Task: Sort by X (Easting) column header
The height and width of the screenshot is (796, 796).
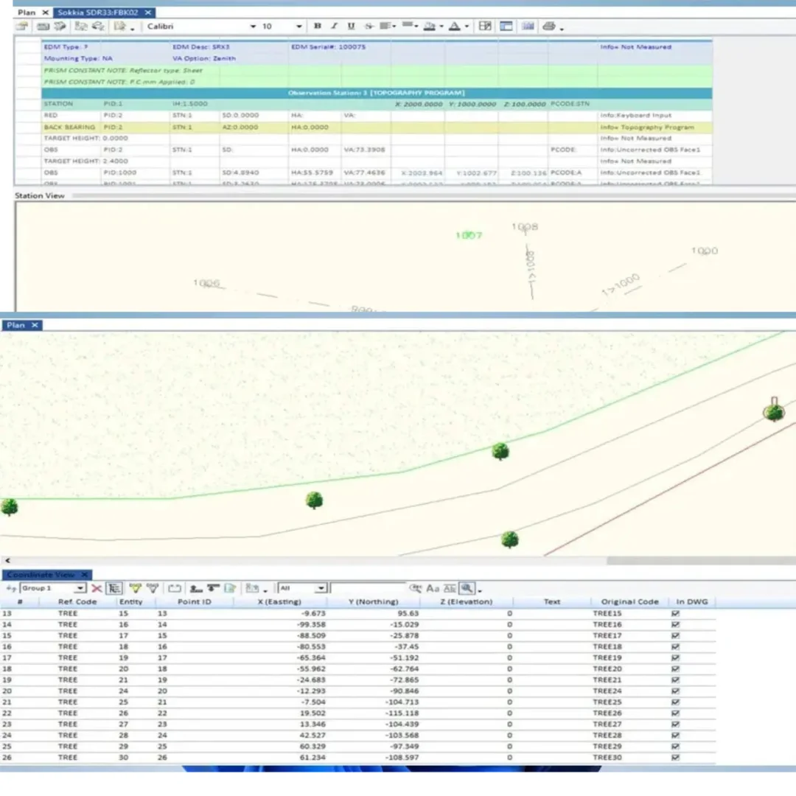Action: 279,602
